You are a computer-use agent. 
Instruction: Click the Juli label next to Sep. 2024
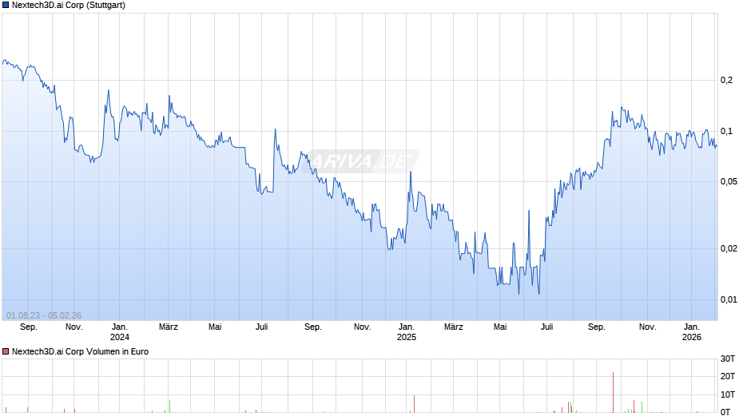pos(261,327)
